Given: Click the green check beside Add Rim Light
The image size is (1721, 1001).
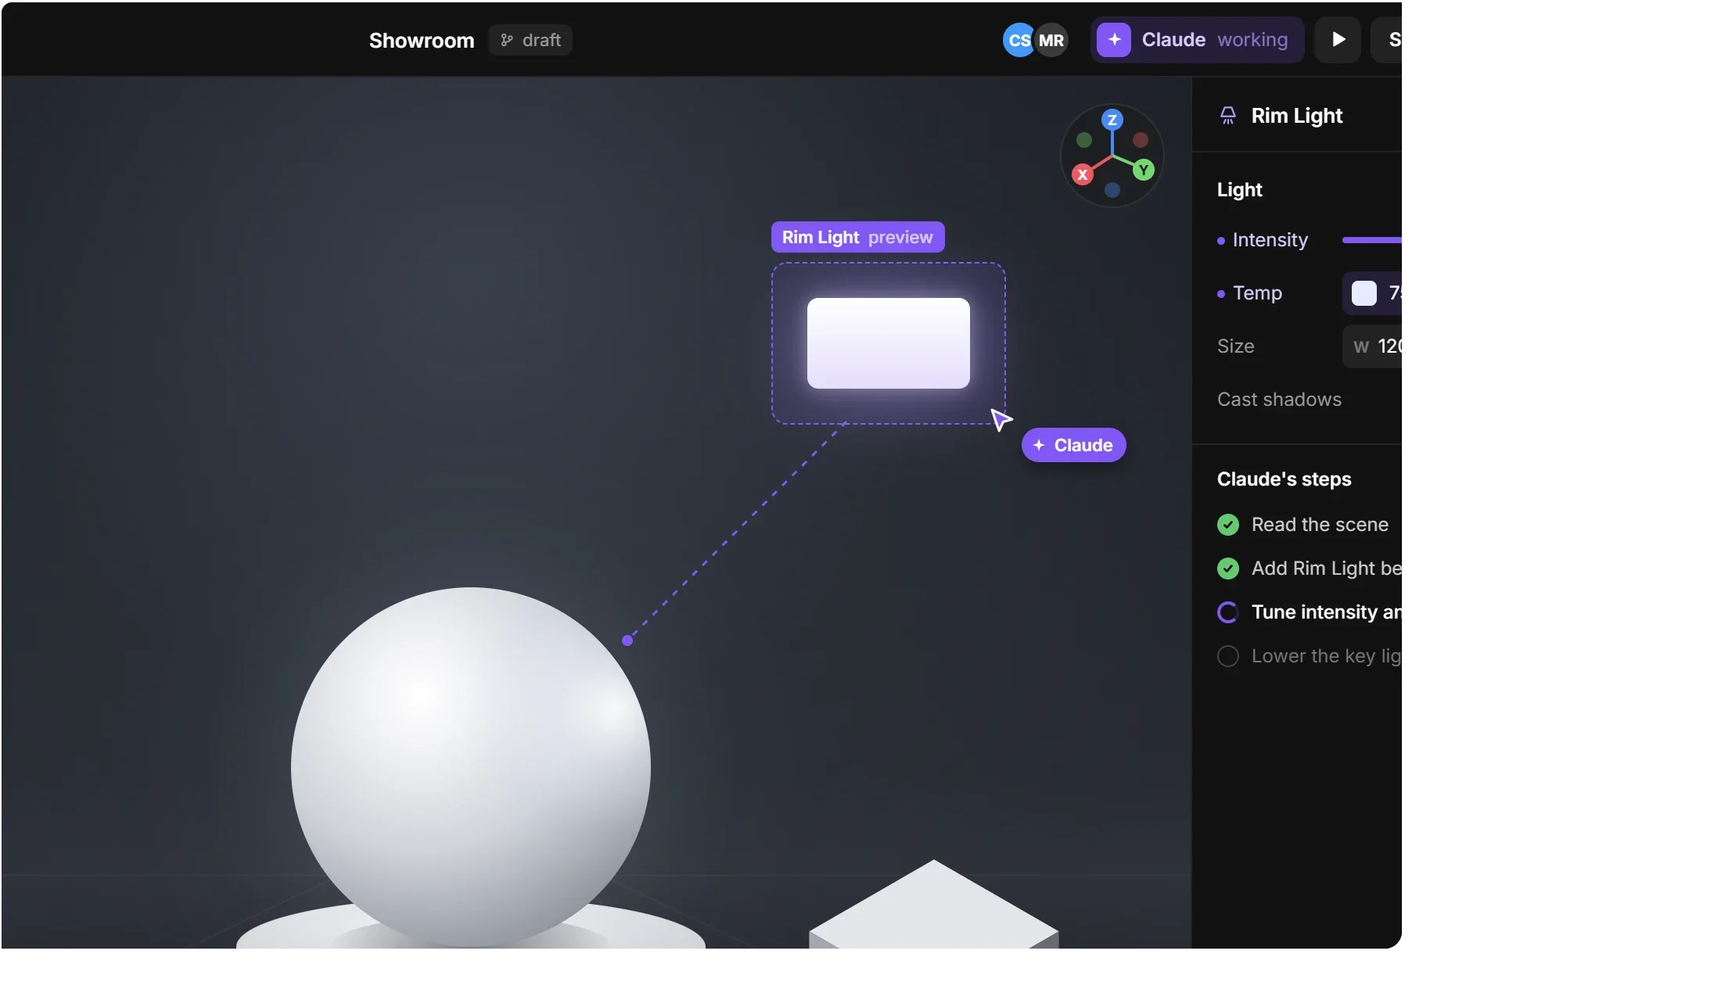Looking at the screenshot, I should [x=1228, y=569].
